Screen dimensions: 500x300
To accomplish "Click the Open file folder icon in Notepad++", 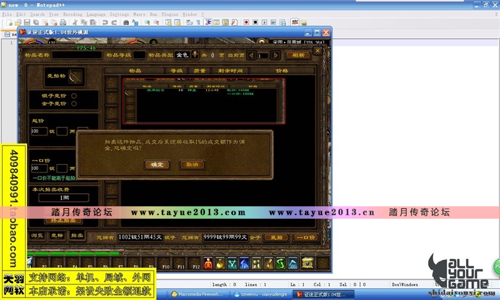I will click(x=18, y=22).
